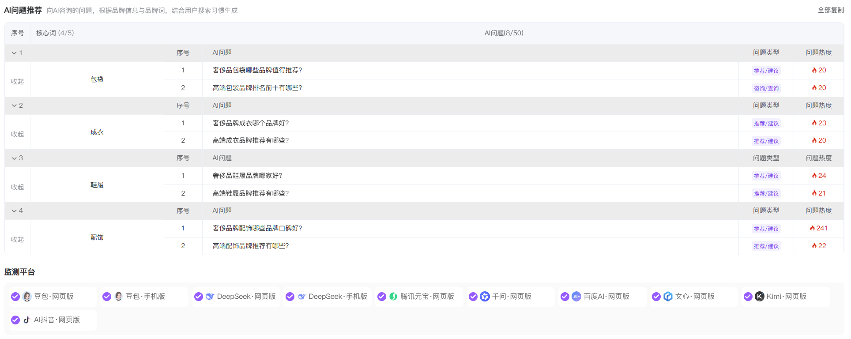Click the Kimi 网页版 logo icon
This screenshot has height=339, width=851.
(x=759, y=297)
